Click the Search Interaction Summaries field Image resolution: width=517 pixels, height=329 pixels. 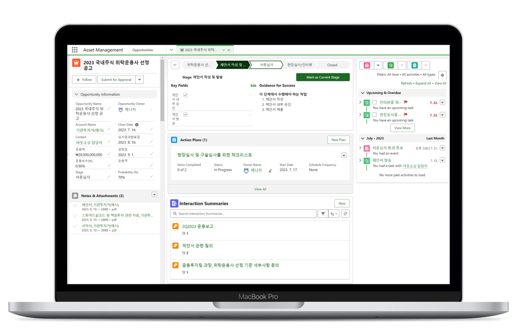point(244,214)
